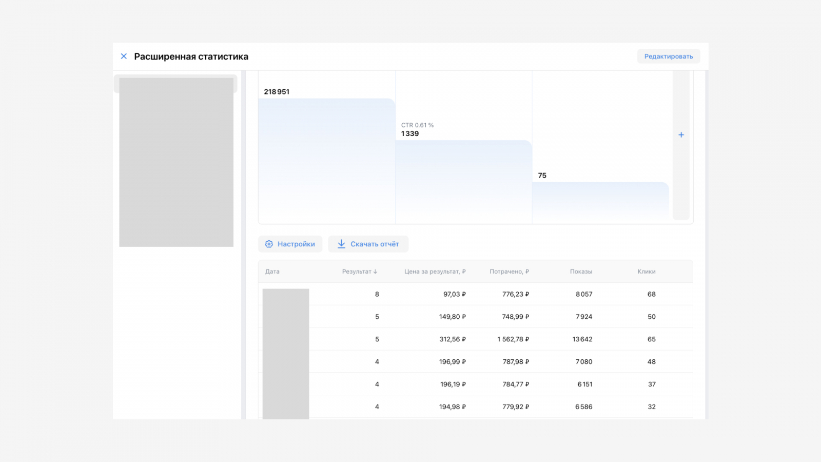
Task: Click the Клики column header
Action: tap(647, 272)
